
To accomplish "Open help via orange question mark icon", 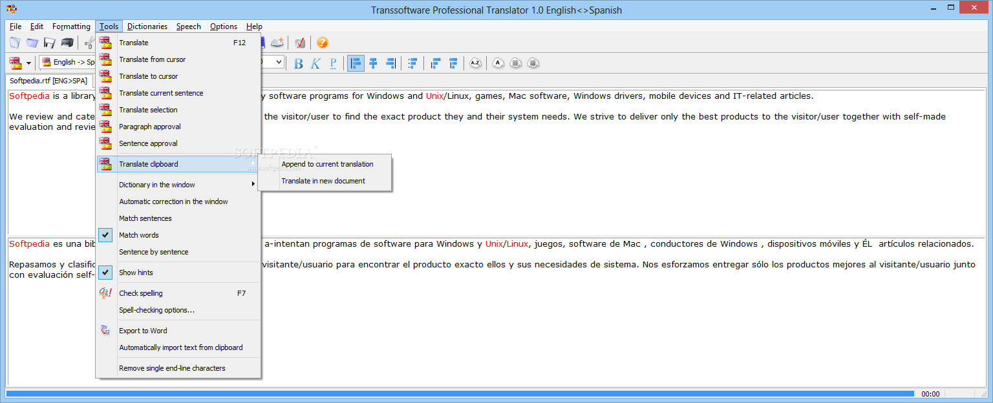I will click(x=323, y=43).
